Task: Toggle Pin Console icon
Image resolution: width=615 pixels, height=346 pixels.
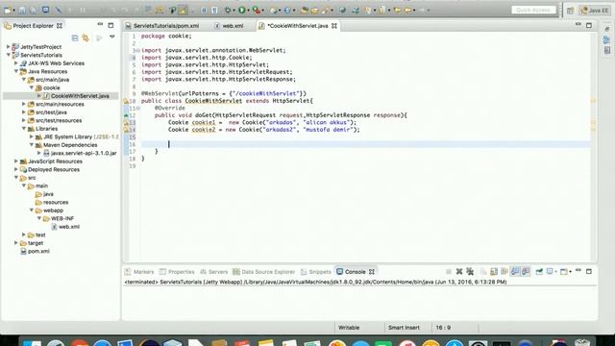Action: click(x=539, y=271)
